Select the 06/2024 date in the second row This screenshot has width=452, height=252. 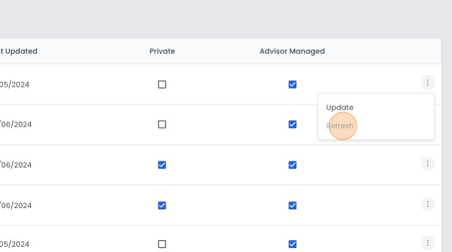16,125
